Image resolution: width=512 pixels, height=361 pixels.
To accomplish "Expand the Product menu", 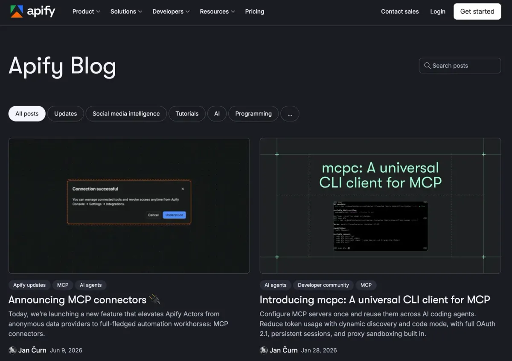I will click(86, 12).
